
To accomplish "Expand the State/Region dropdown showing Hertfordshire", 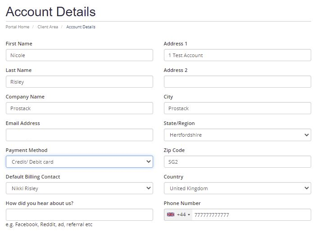I will (237, 135).
